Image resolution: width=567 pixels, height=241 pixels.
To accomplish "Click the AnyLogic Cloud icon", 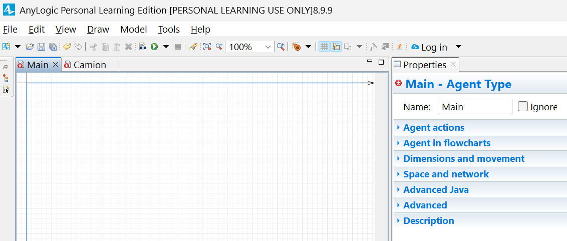I will (x=415, y=47).
